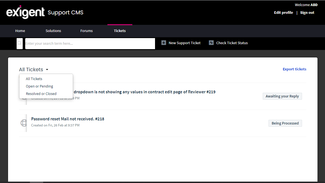325x183 pixels.
Task: Open the Forums section
Action: 86,31
